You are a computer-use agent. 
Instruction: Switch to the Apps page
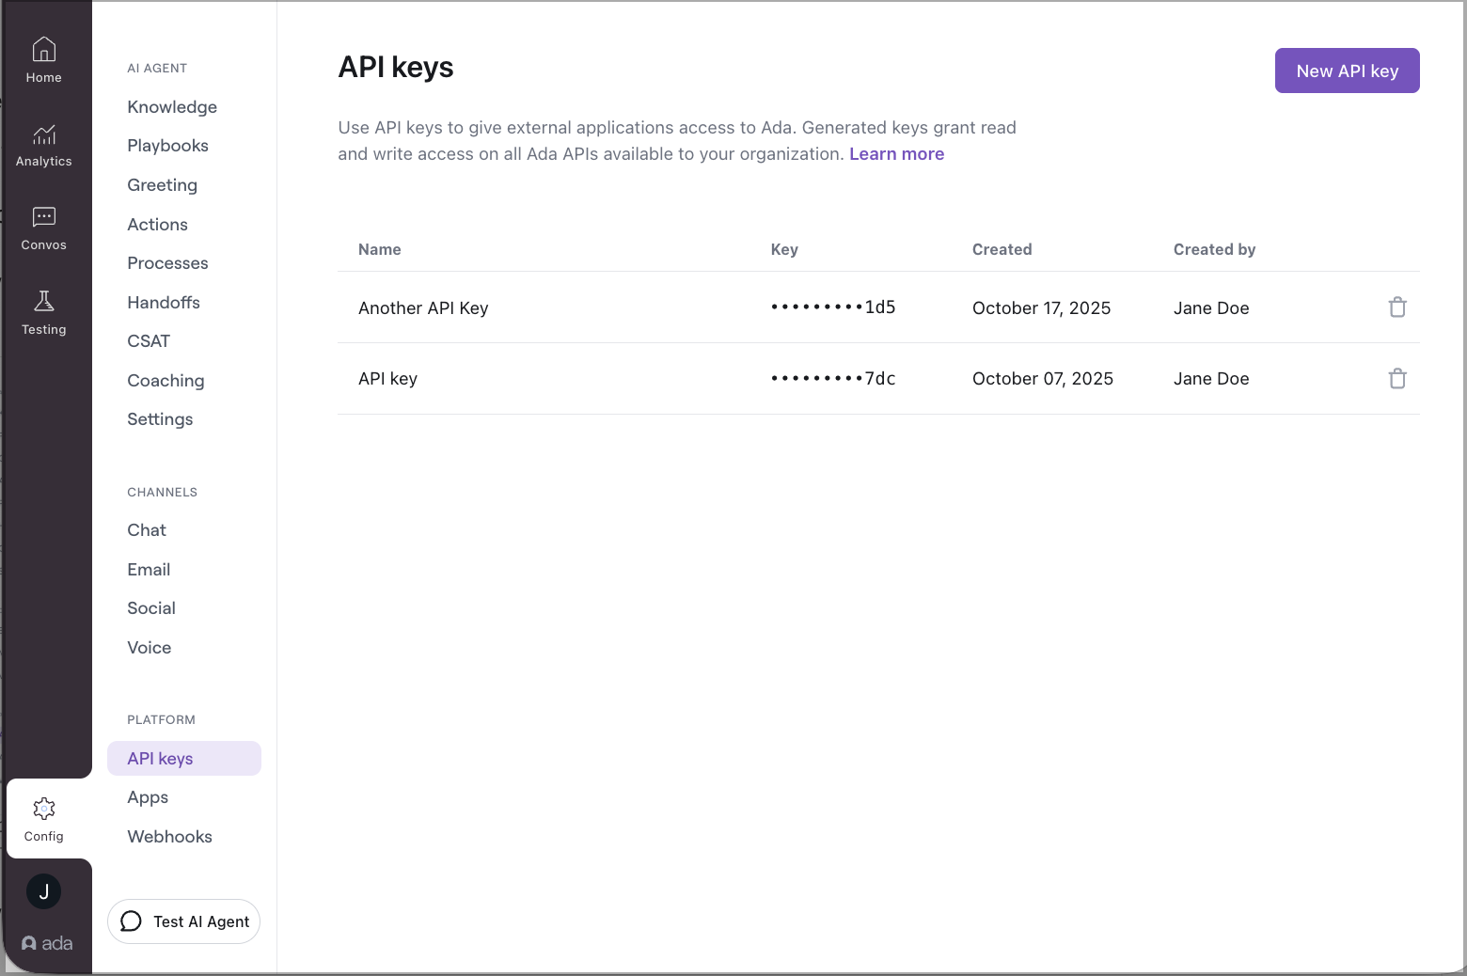pyautogui.click(x=148, y=797)
